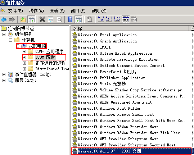This screenshot has width=194, height=155.
Task: Select Microsoft Visio 预览器 entry
Action: pos(102,84)
